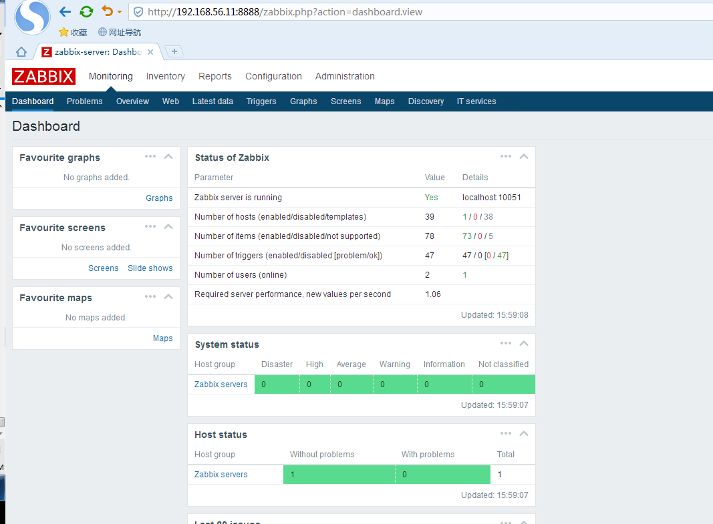
Task: Click the Not classified count cell
Action: pos(504,384)
